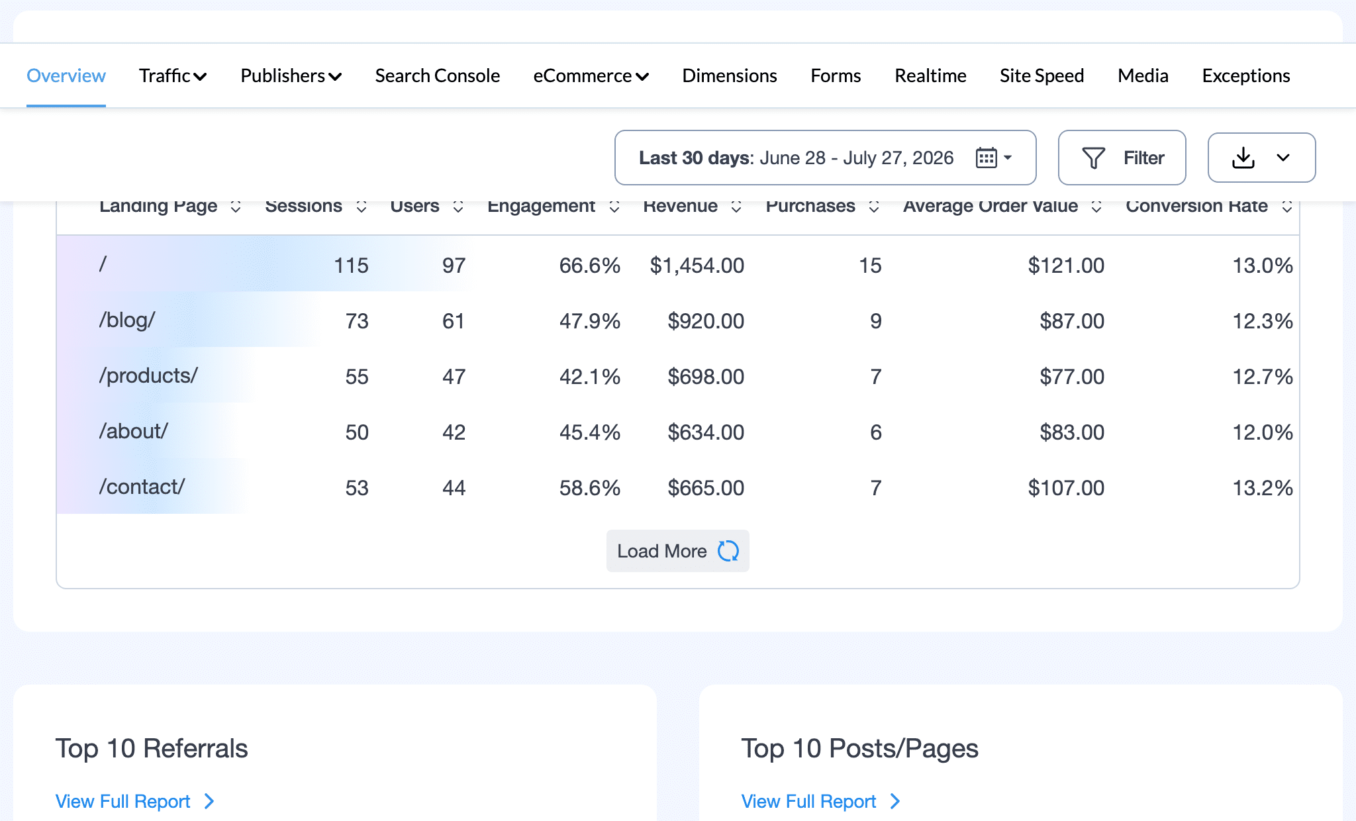Image resolution: width=1356 pixels, height=821 pixels.
Task: Sort by Engagement column arrows
Action: click(614, 207)
